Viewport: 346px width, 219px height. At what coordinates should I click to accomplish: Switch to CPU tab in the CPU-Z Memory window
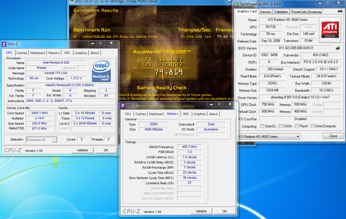(128, 114)
